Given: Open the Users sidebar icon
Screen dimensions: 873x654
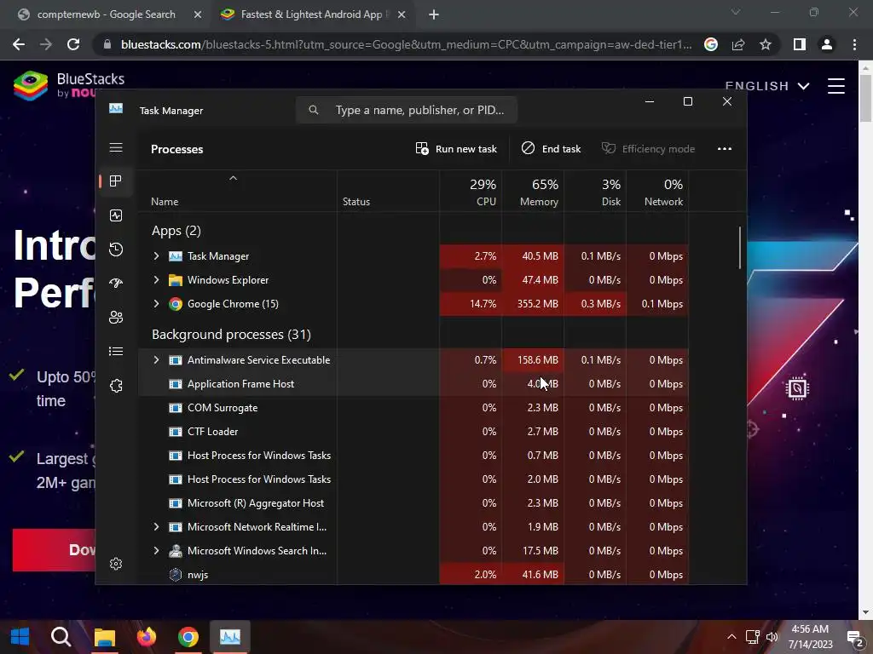Looking at the screenshot, I should tap(116, 317).
